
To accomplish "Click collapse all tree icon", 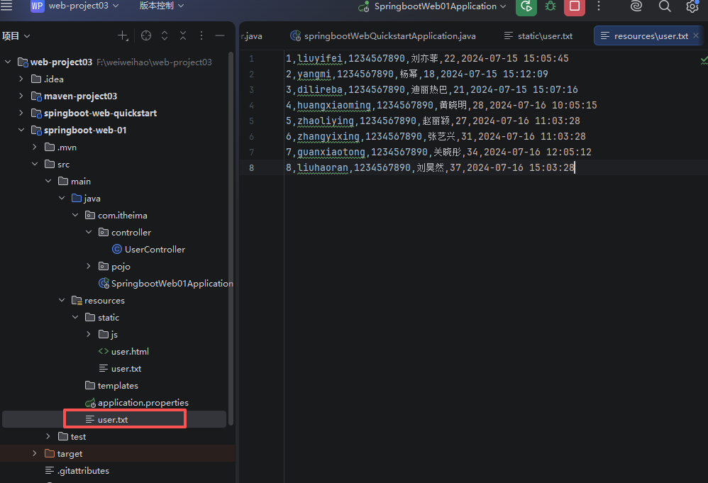I will point(183,35).
